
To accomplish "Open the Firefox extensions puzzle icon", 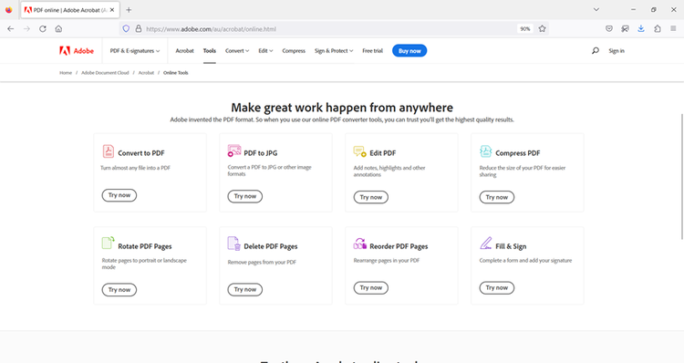I will 658,29.
